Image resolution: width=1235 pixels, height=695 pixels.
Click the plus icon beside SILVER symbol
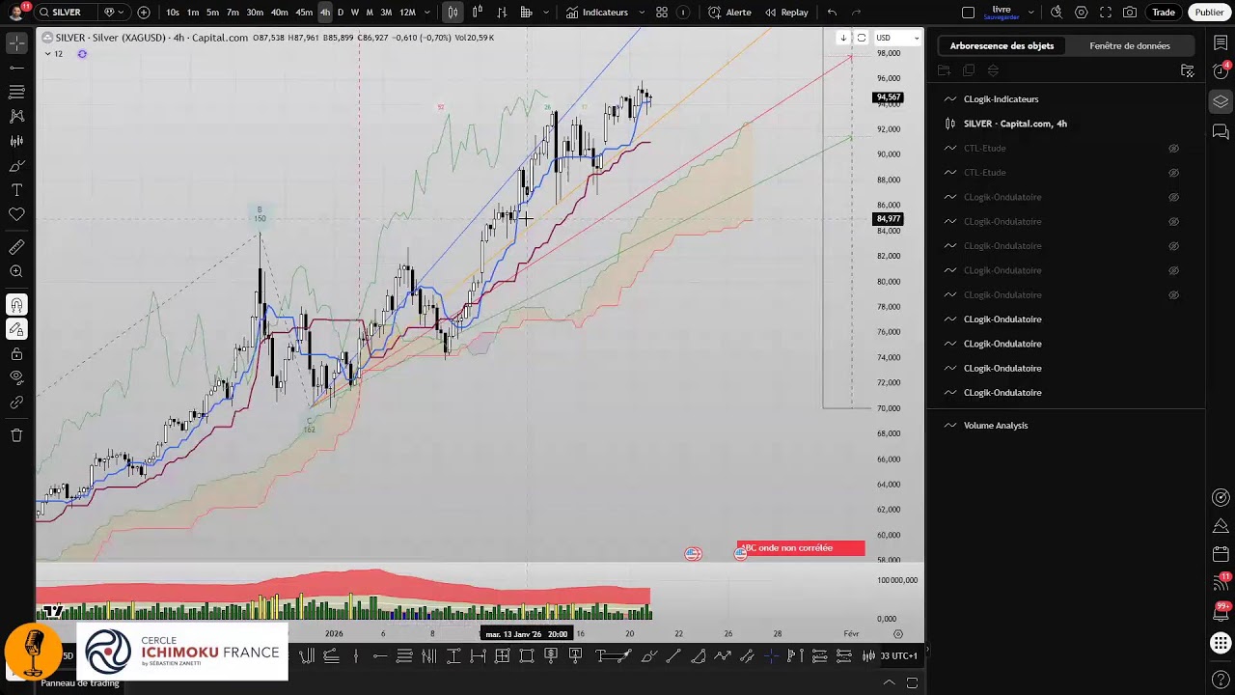[x=144, y=13]
